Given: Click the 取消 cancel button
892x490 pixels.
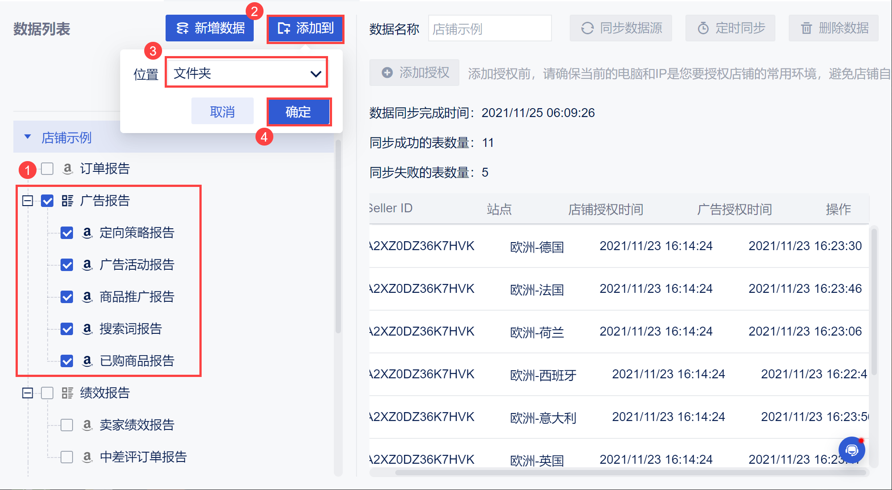Looking at the screenshot, I should [x=223, y=112].
